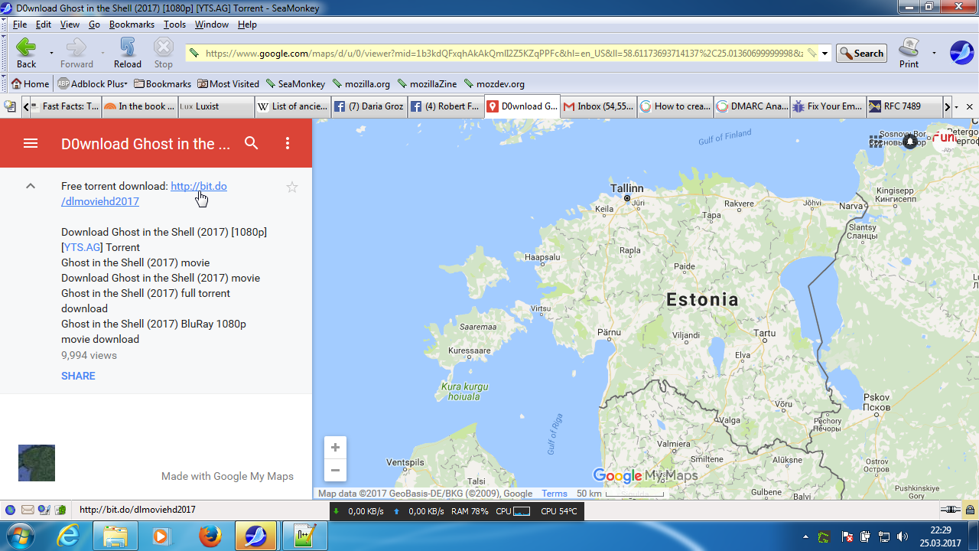
Task: Open the Print options dropdown arrow
Action: point(934,54)
